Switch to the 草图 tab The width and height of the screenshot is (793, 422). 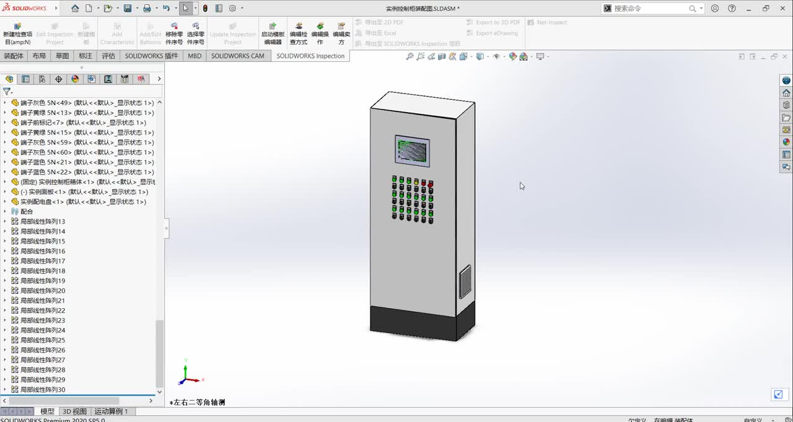coord(63,56)
